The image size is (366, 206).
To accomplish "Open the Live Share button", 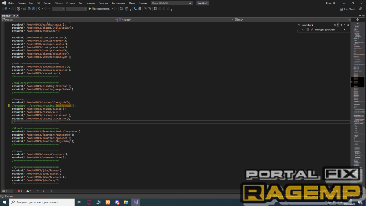I will point(348,9).
